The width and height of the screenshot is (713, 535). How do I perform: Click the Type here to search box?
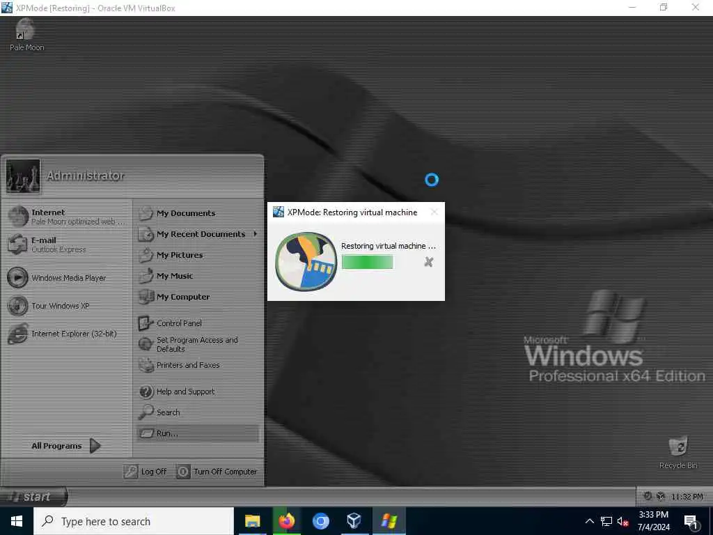133,521
